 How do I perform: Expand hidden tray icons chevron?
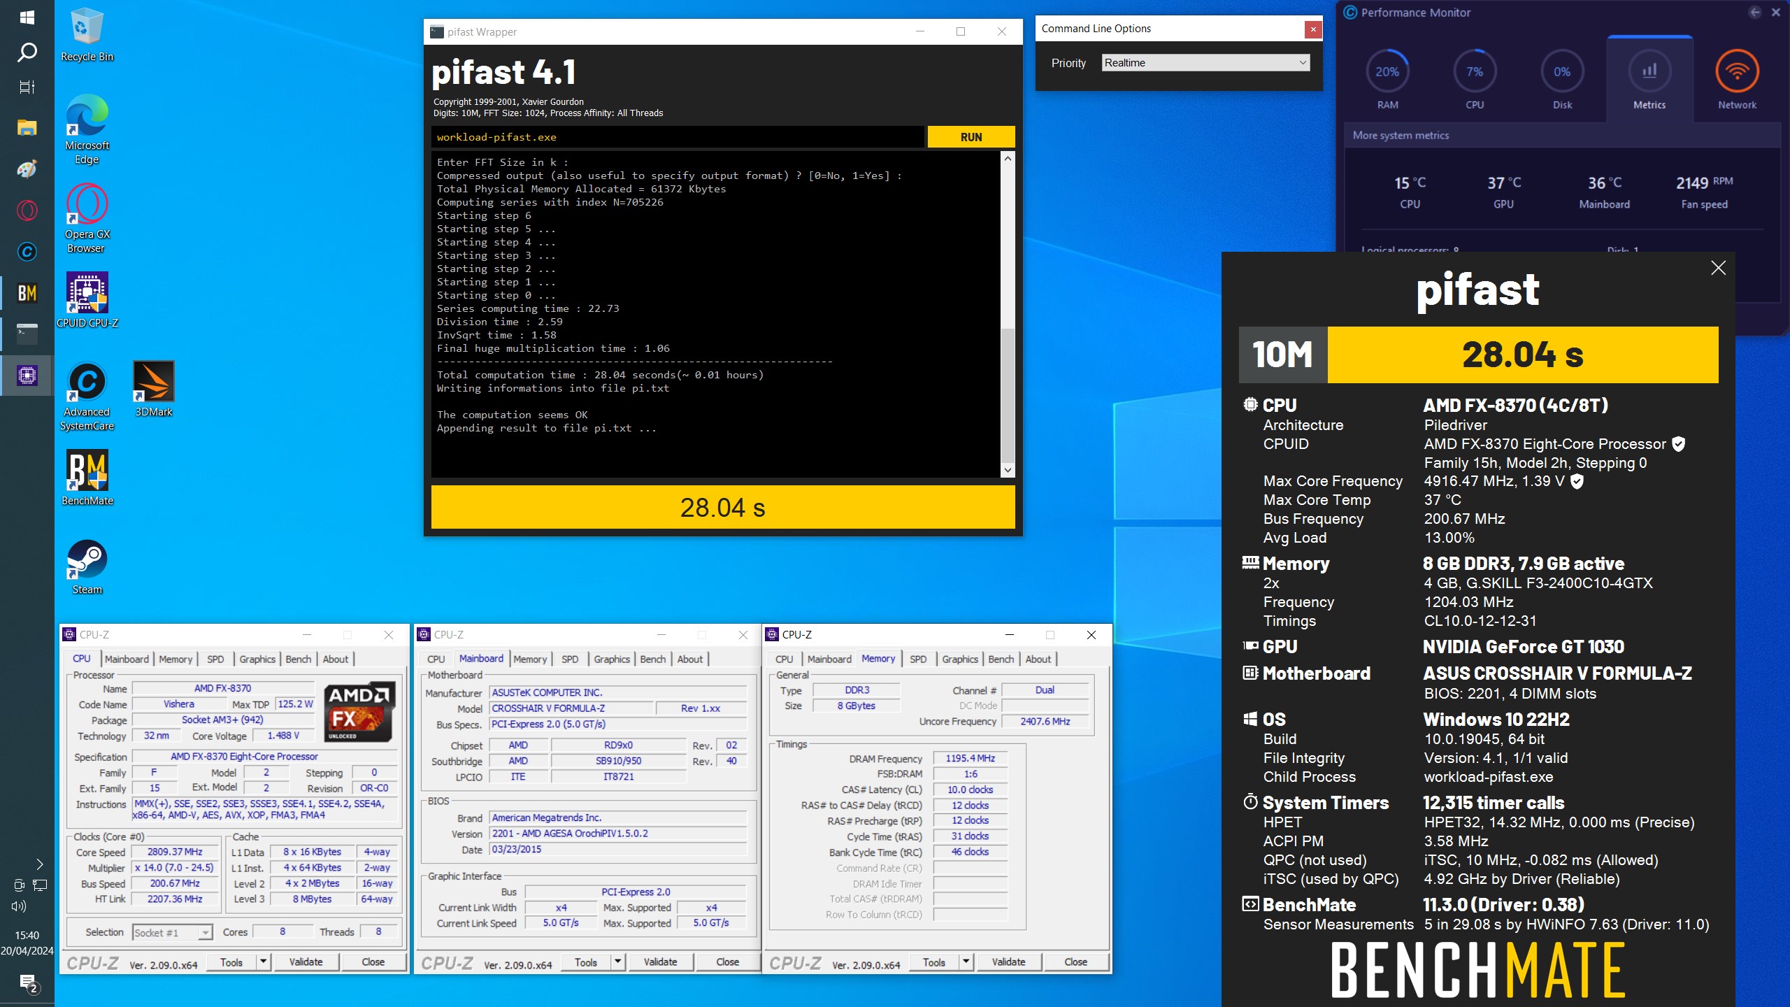pyautogui.click(x=39, y=864)
